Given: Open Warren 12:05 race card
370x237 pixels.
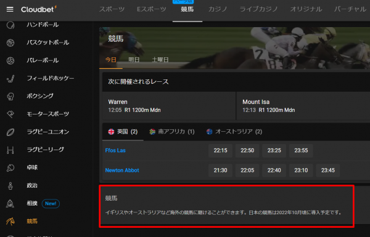Looking at the screenshot, I should pos(169,106).
